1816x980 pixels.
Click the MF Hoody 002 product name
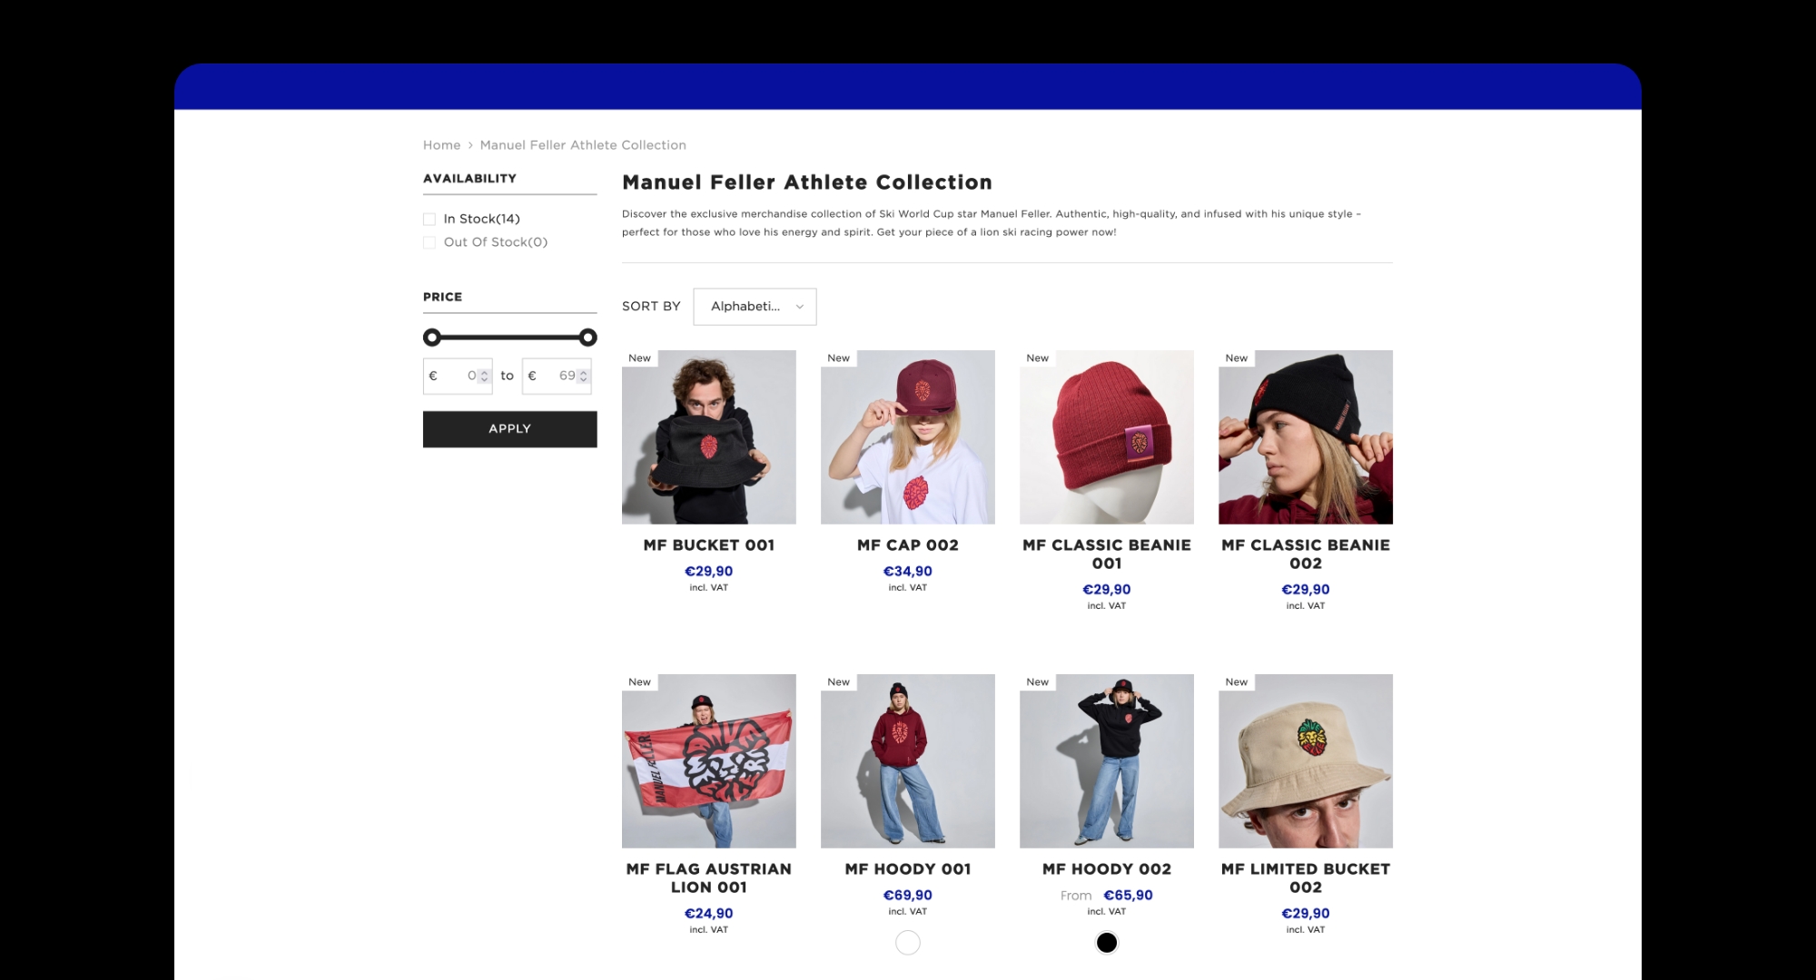coord(1107,869)
